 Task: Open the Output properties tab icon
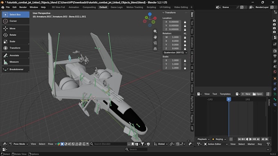click(275, 56)
